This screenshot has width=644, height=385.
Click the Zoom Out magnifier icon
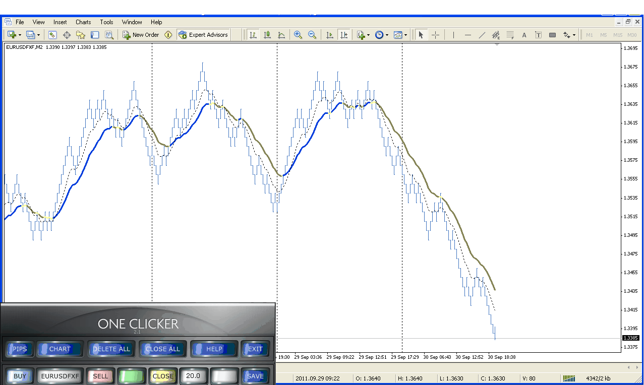[x=312, y=35]
